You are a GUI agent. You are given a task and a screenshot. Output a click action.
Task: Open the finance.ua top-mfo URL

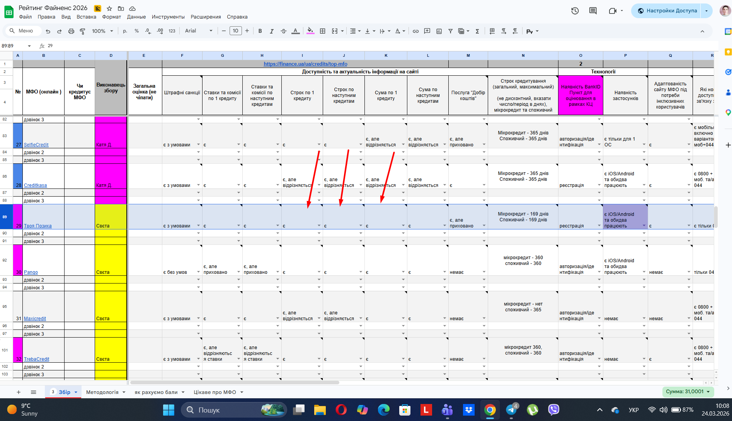pos(305,64)
